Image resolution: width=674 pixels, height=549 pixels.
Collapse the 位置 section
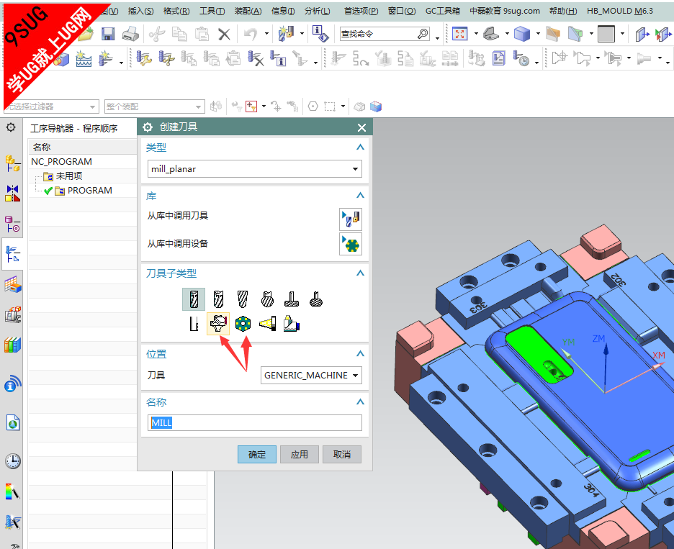click(x=360, y=353)
